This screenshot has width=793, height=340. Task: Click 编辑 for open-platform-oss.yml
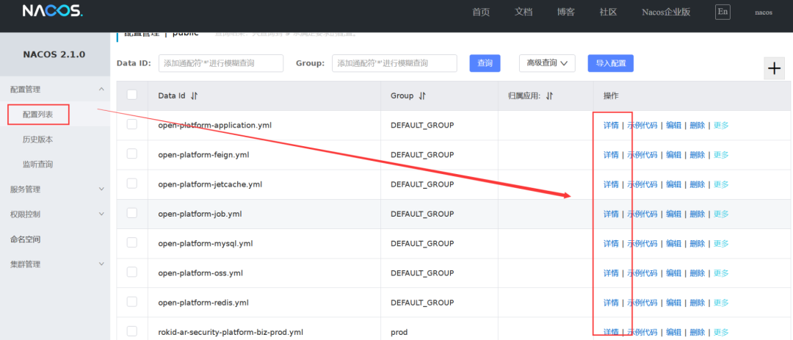673,273
